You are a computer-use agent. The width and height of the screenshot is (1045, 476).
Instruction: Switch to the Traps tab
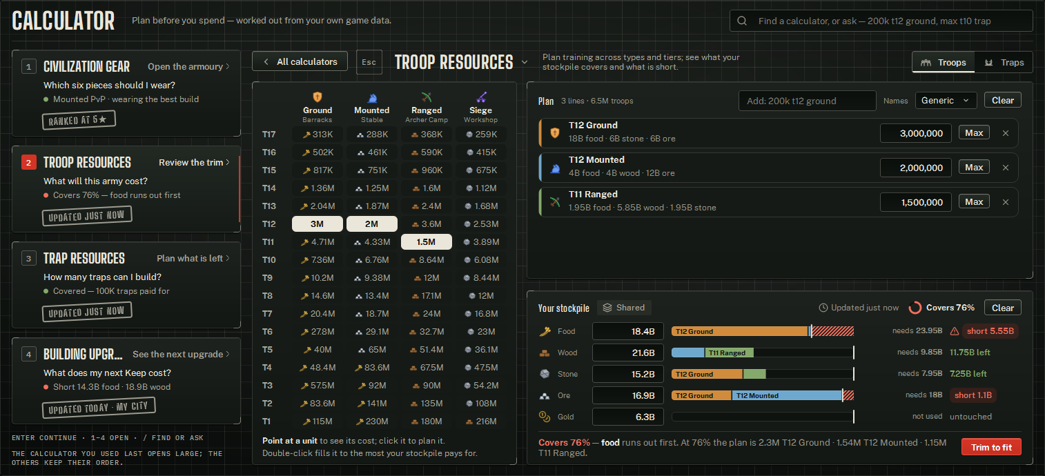point(1004,62)
